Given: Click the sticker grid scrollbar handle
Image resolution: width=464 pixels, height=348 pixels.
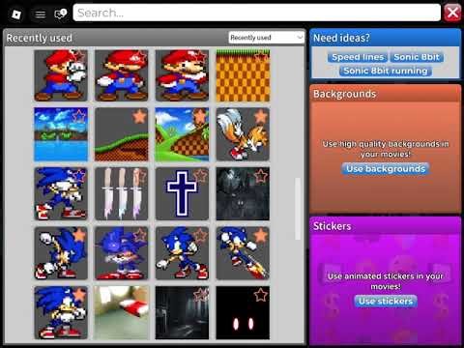Looking at the screenshot, I should (298, 209).
